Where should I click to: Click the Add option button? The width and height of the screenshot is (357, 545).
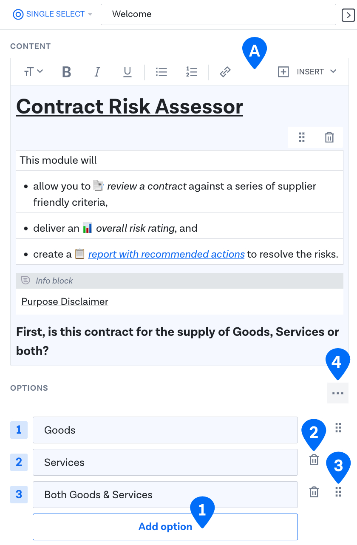tap(165, 527)
